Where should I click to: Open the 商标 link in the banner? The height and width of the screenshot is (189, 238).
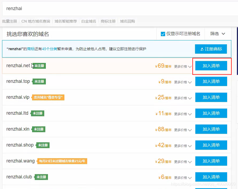click(x=31, y=49)
